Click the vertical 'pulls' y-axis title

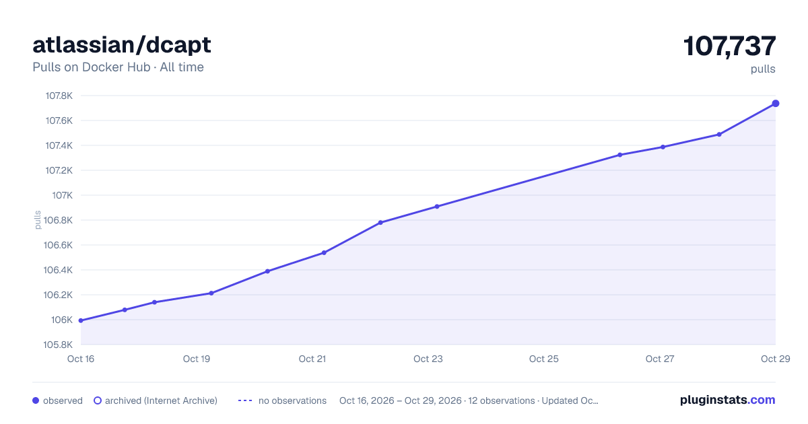tap(38, 220)
